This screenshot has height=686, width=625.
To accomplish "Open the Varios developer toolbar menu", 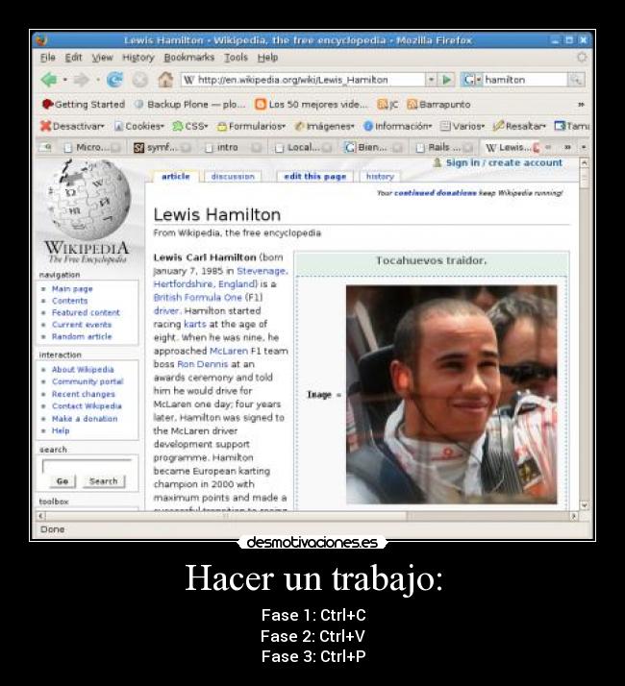I will [462, 126].
